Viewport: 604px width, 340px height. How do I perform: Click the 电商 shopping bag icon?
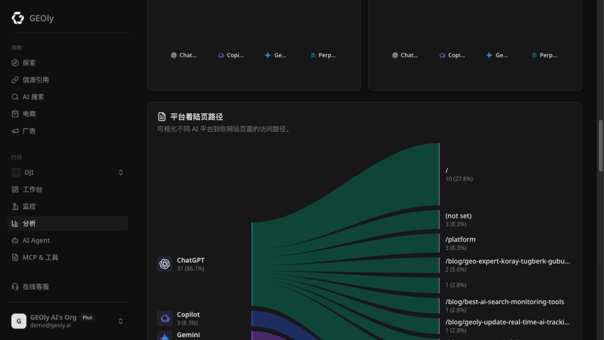[15, 114]
